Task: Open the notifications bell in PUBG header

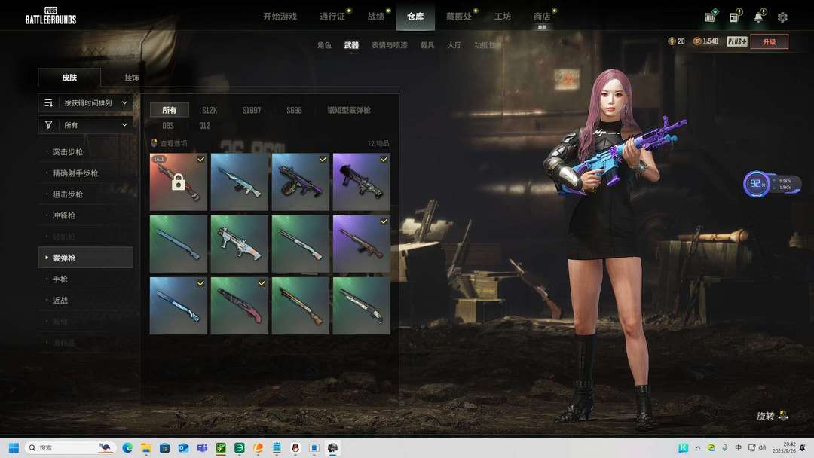Action: click(x=758, y=17)
